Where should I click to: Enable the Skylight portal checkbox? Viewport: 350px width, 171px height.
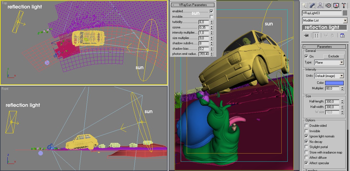[306, 147]
